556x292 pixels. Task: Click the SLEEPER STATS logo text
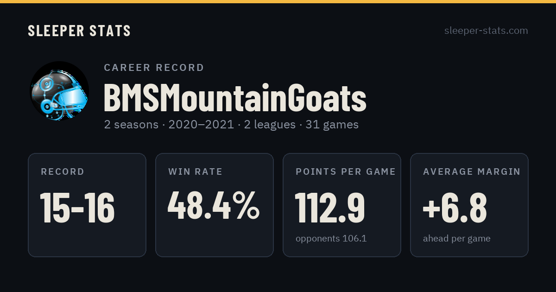[79, 31]
